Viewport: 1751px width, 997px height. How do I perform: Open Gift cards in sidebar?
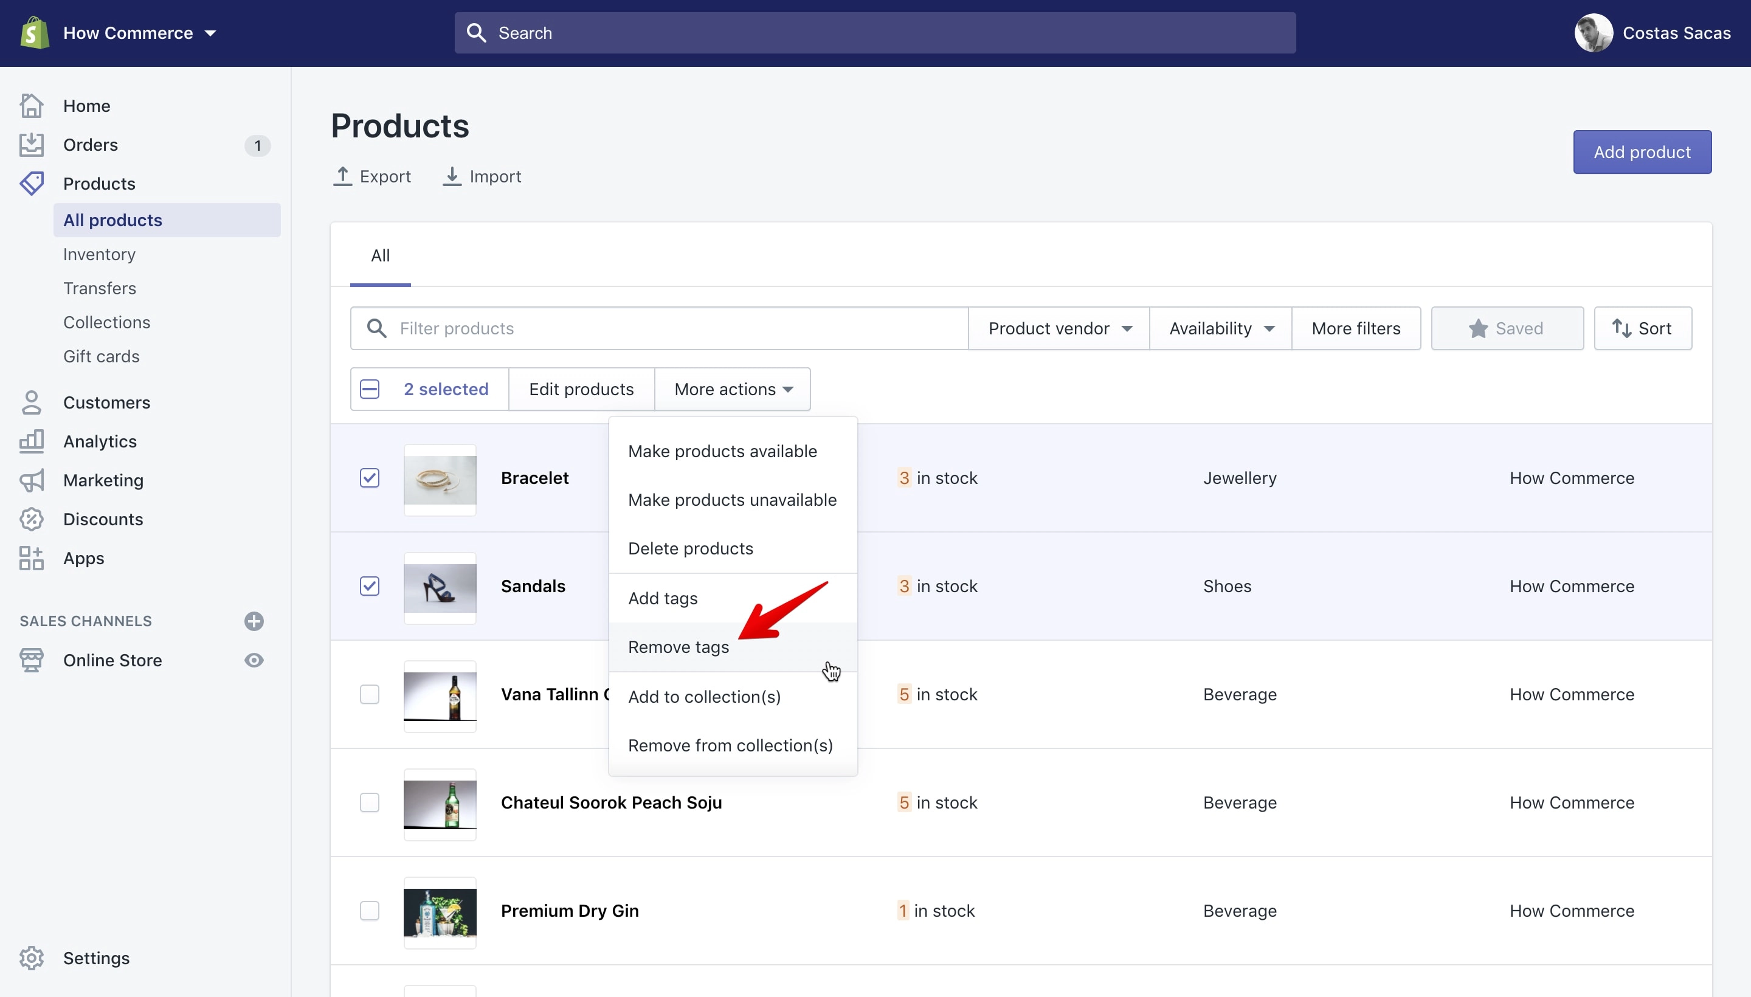(x=102, y=357)
